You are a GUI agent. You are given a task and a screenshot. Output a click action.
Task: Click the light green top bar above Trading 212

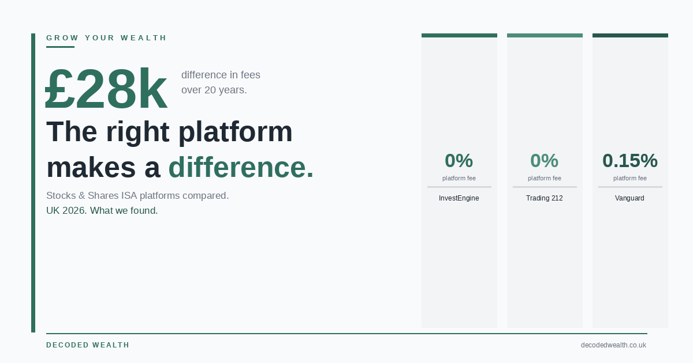(x=545, y=36)
